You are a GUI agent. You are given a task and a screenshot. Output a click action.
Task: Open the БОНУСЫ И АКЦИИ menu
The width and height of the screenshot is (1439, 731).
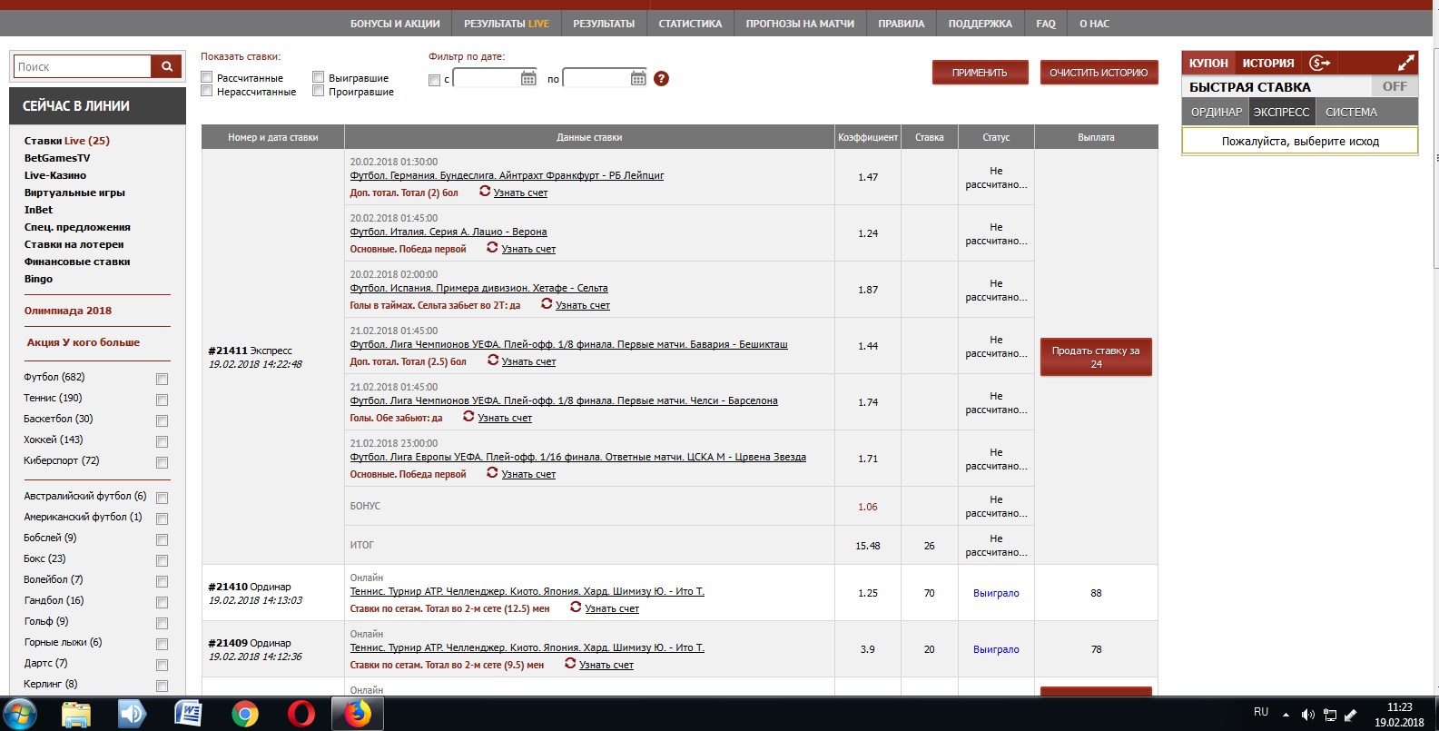tap(395, 24)
